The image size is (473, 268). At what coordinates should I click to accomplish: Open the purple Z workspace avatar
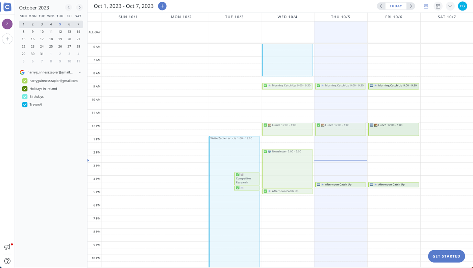click(x=7, y=24)
